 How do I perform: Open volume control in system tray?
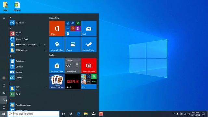coord(188,114)
